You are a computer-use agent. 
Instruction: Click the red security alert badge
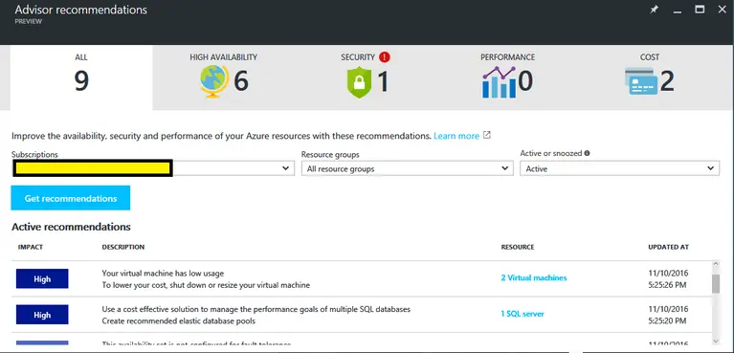(x=385, y=57)
